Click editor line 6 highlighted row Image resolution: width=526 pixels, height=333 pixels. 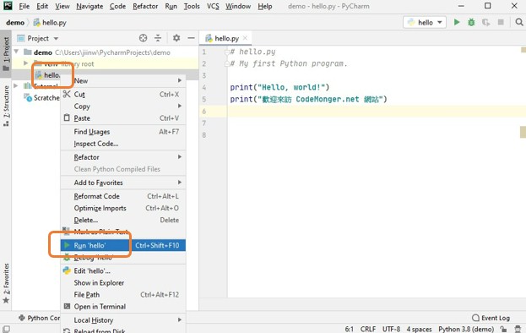(362, 111)
